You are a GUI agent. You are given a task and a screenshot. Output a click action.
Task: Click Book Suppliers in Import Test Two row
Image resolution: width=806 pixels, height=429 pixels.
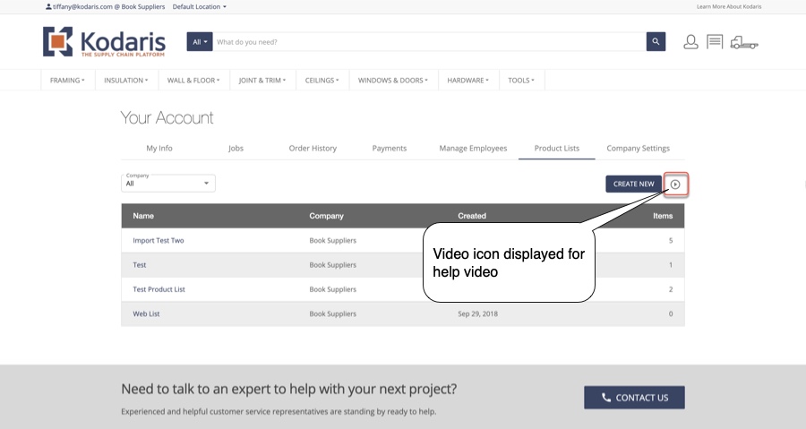tap(332, 240)
